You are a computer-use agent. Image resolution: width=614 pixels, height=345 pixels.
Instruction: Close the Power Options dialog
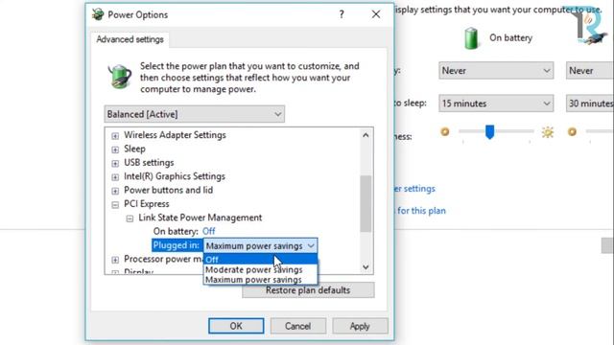click(x=376, y=14)
